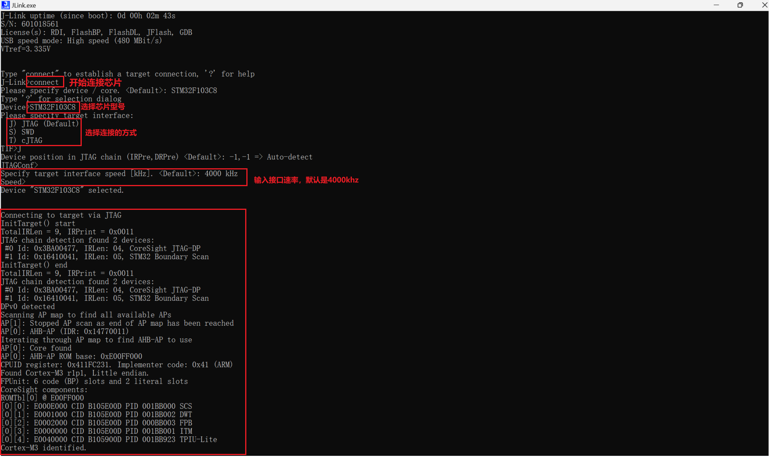Click the TIF>J prompt line
Screen dimensions: 769x457
coord(11,149)
